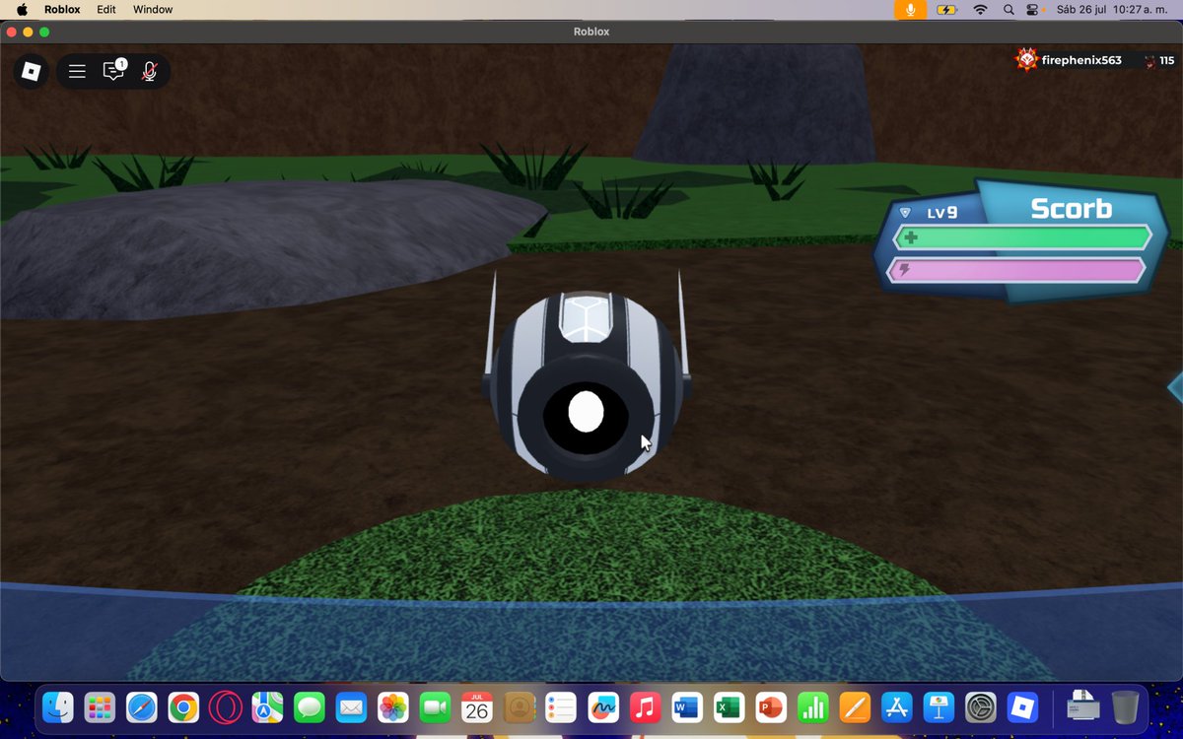
Task: Open Calendar from the dock
Action: pyautogui.click(x=477, y=707)
